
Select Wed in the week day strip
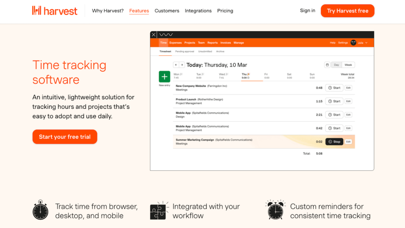click(x=222, y=76)
